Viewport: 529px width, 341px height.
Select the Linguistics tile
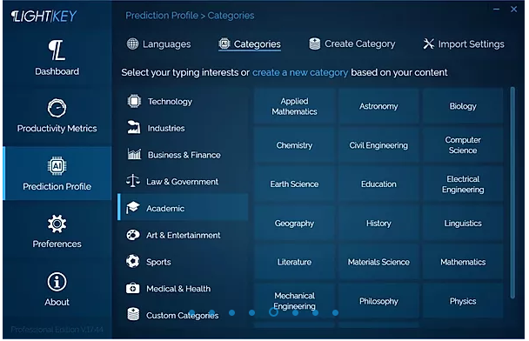(x=463, y=224)
